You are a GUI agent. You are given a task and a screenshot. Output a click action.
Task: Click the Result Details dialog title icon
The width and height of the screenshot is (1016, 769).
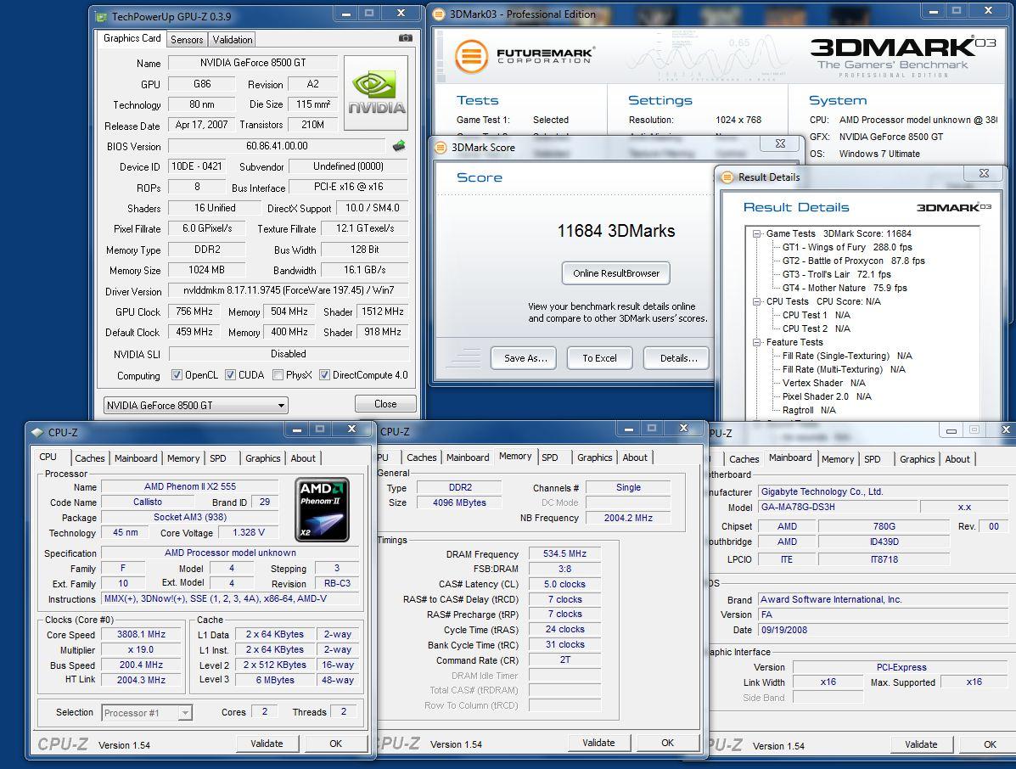point(727,177)
